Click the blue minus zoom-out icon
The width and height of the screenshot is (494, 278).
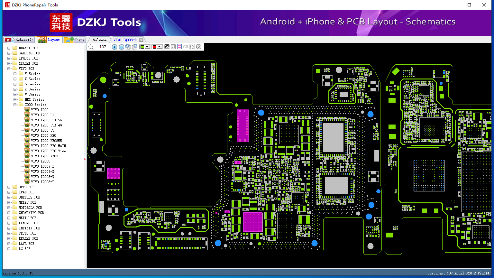coord(122,47)
